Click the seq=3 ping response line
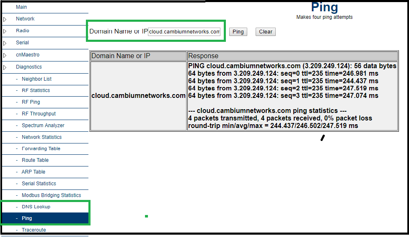 [x=283, y=95]
